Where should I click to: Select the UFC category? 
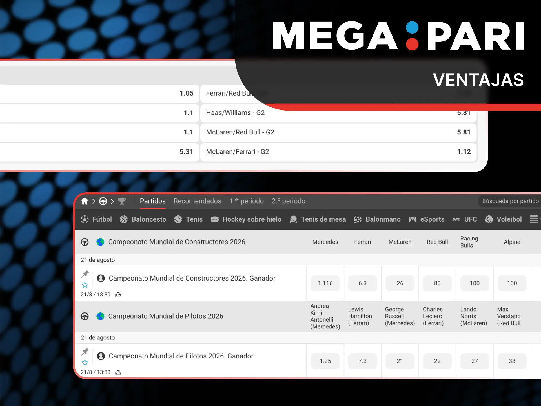464,219
